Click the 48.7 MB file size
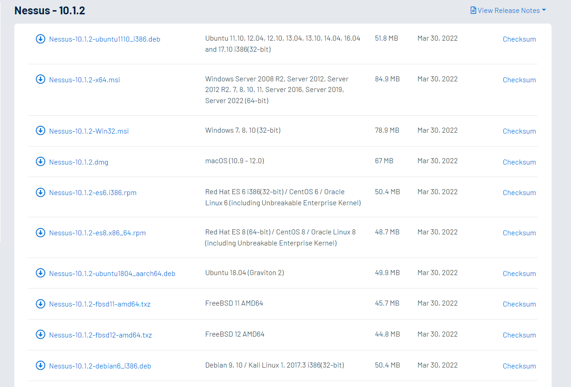Viewport: 571px width, 387px height. [x=387, y=232]
